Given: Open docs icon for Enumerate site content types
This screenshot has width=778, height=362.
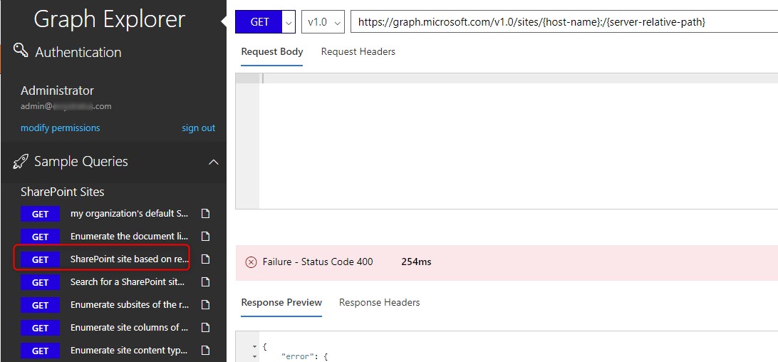Looking at the screenshot, I should coord(205,351).
